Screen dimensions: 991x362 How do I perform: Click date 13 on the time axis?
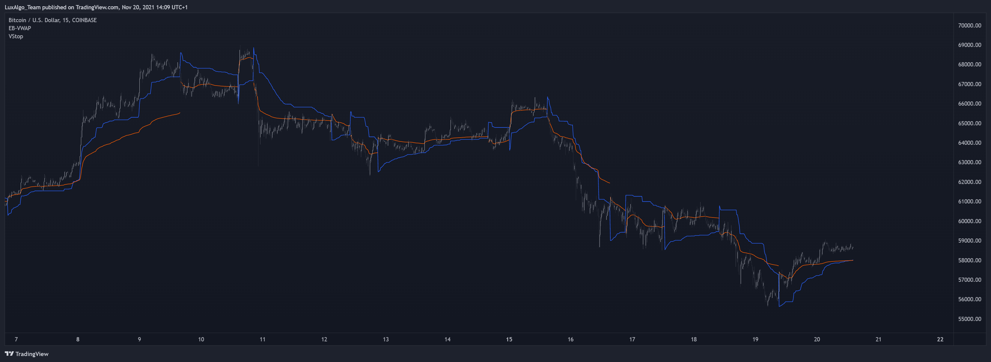[385, 339]
